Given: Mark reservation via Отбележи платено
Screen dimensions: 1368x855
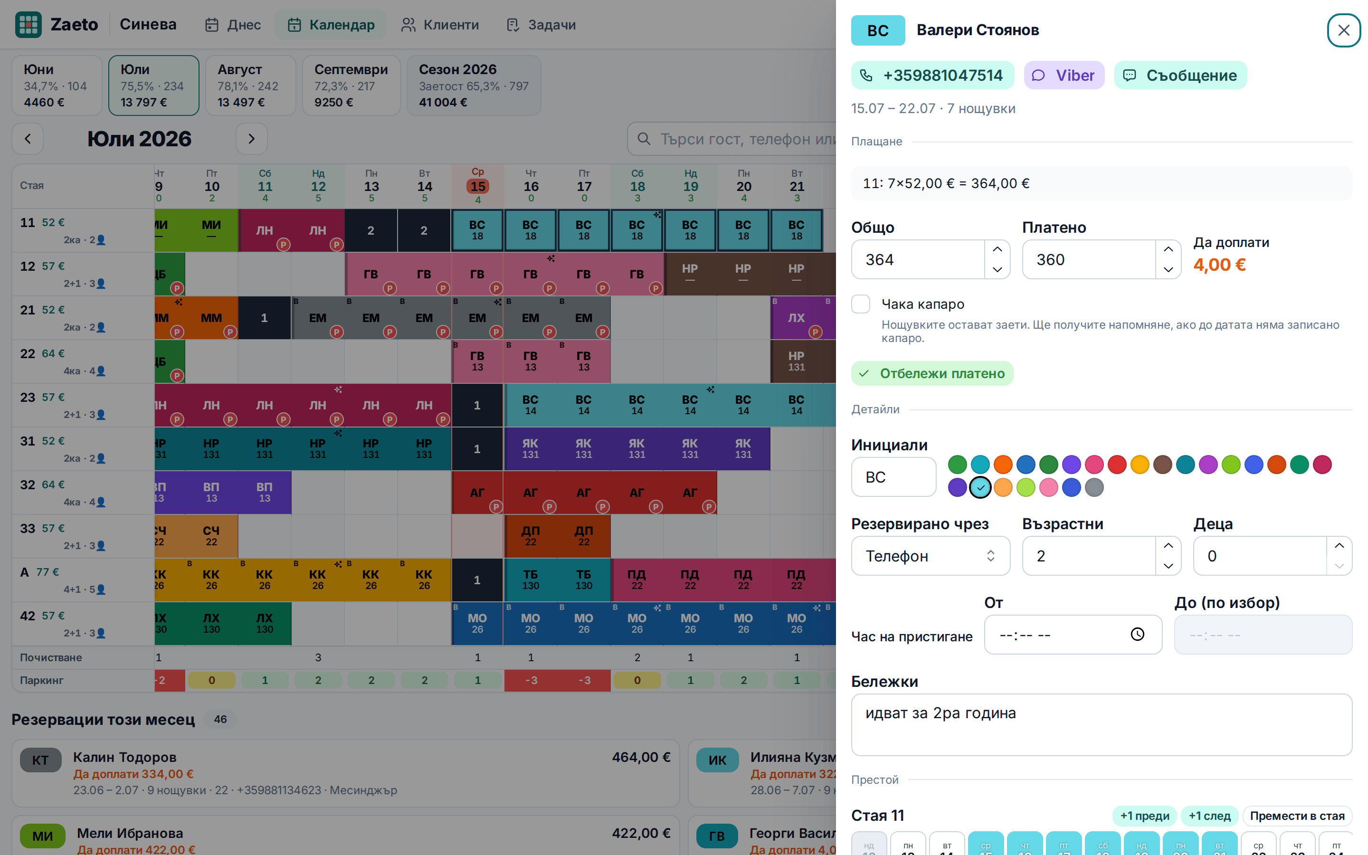Looking at the screenshot, I should click(932, 373).
